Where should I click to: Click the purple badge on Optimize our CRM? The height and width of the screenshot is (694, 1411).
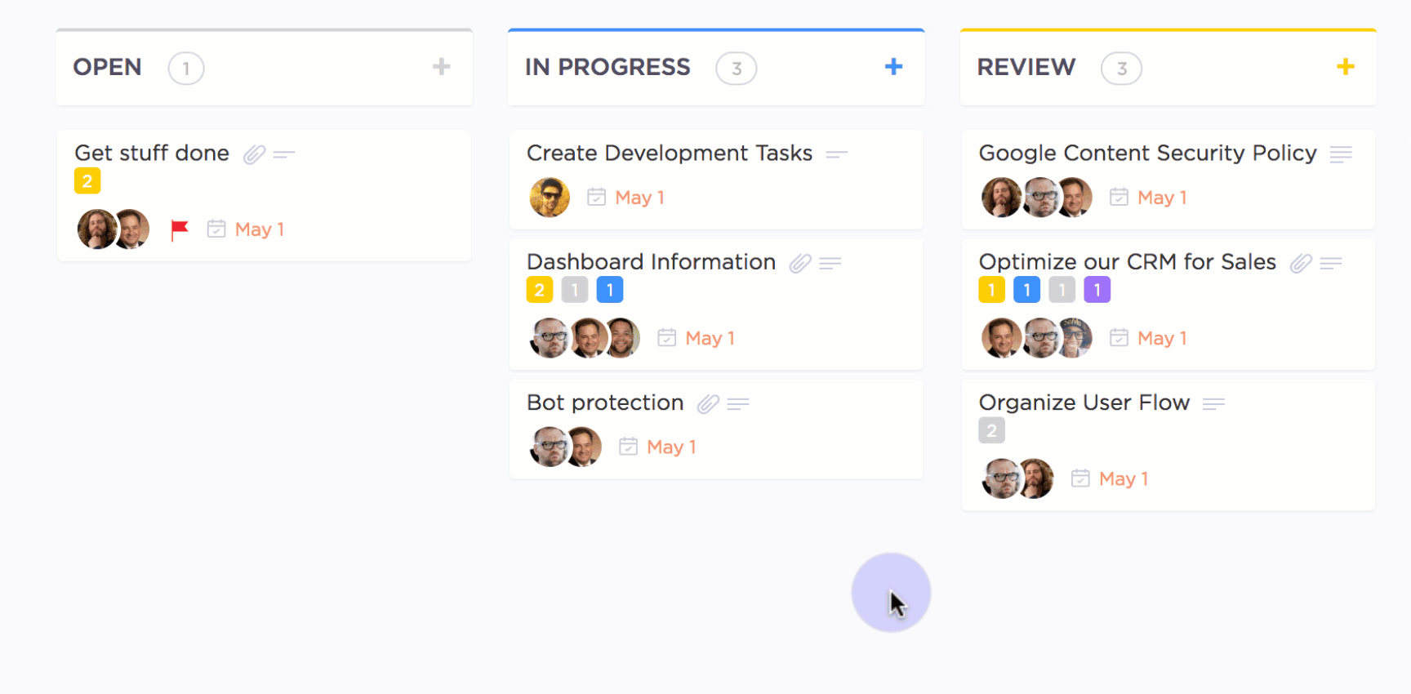[1097, 290]
